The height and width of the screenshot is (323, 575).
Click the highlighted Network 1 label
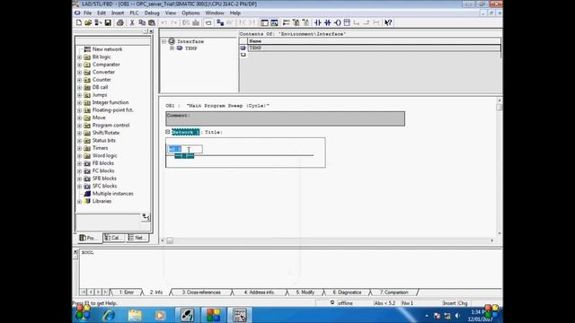[x=186, y=132]
